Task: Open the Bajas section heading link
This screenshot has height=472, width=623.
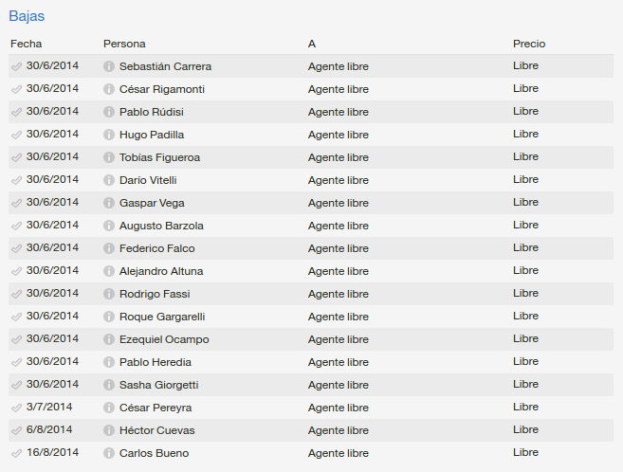Action: [27, 16]
